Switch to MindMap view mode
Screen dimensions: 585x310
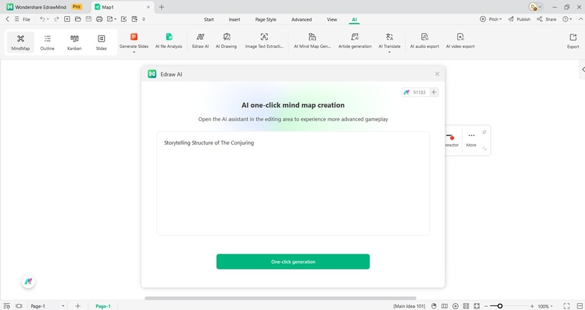[x=21, y=42]
